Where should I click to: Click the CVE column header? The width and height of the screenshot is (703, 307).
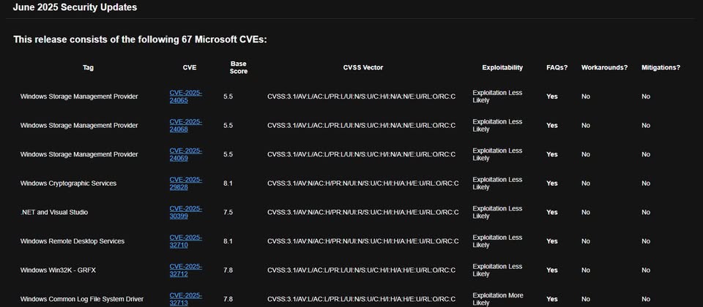190,67
